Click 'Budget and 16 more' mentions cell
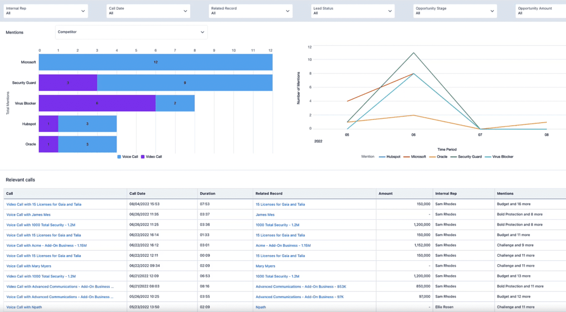 tap(514, 204)
